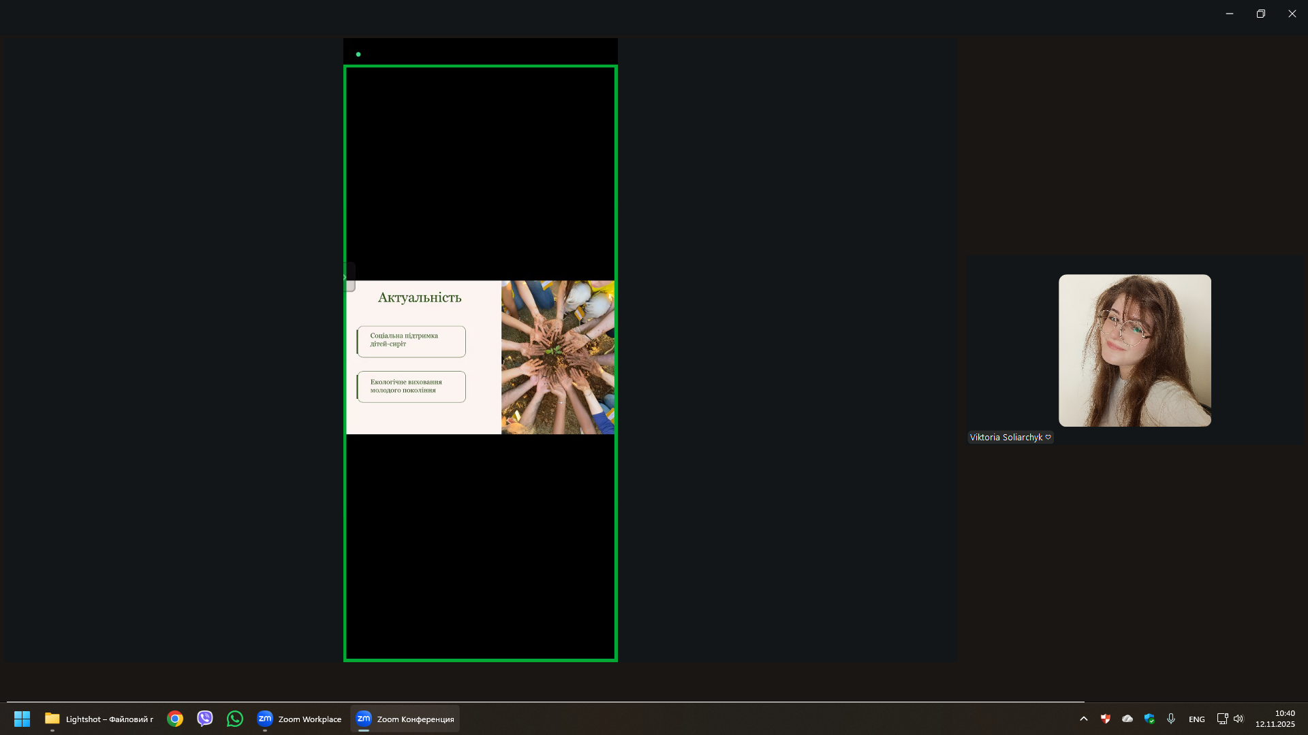
Task: Launch Google Chrome from the taskbar
Action: pos(175,719)
